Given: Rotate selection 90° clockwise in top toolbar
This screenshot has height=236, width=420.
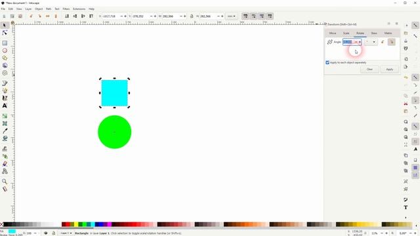Looking at the screenshot, I should tap(39, 16).
